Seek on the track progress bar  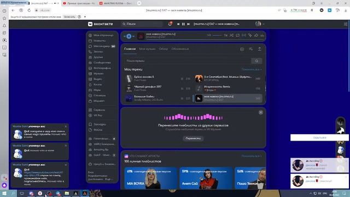click(x=205, y=40)
